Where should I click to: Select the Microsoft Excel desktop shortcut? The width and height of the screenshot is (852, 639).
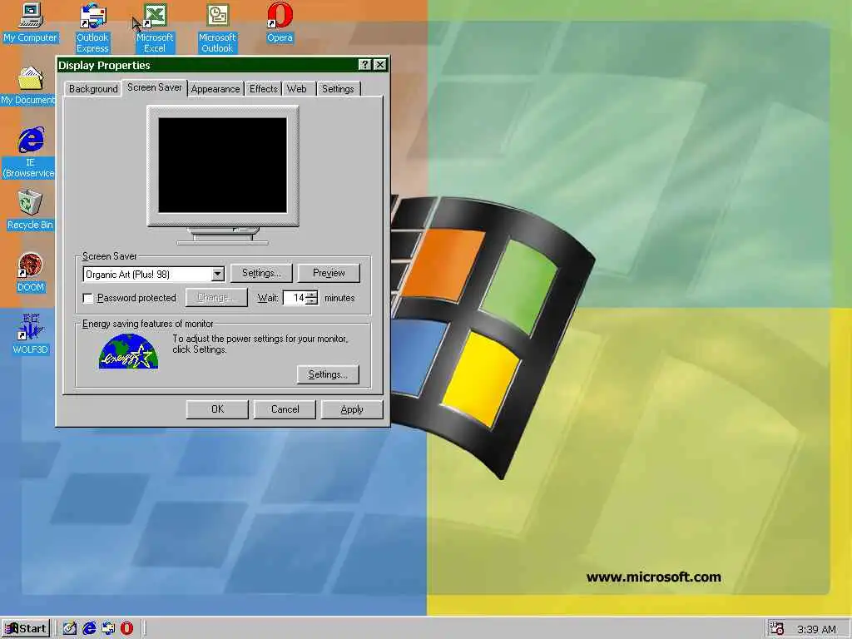[x=155, y=27]
